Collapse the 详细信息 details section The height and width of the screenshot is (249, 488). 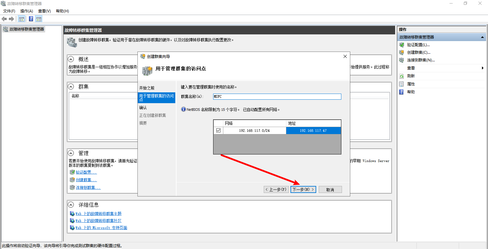point(71,205)
